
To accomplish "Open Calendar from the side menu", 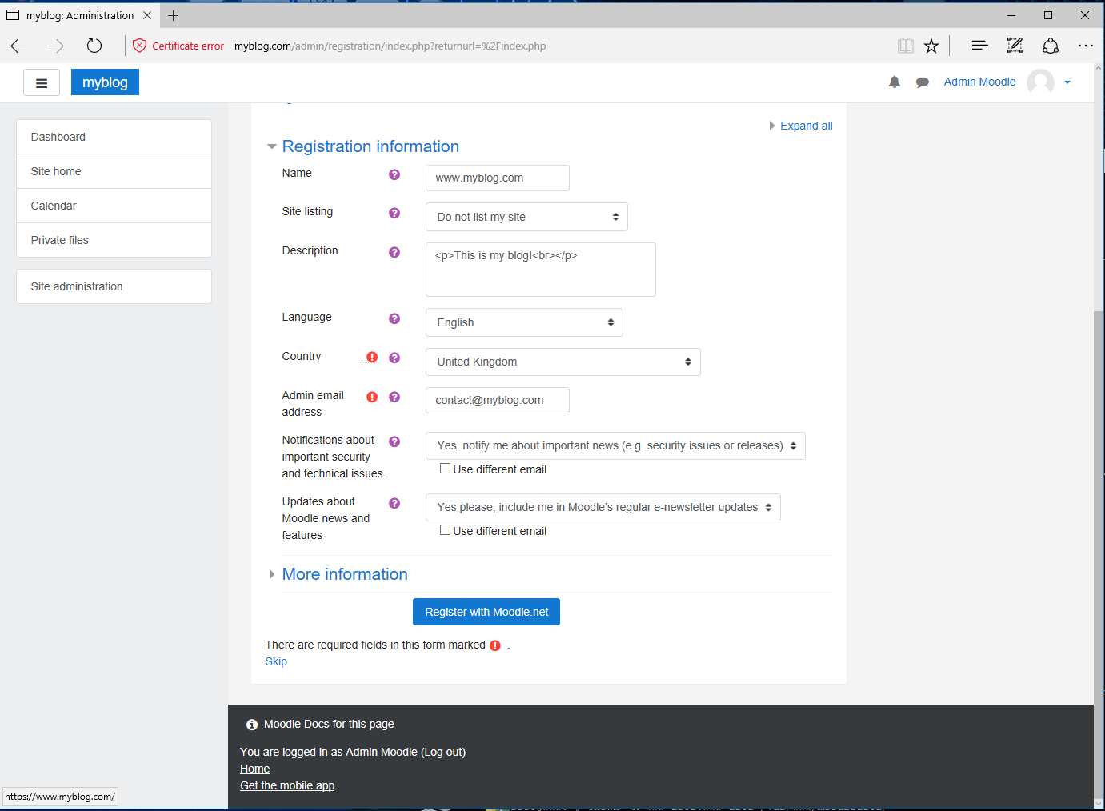I will (x=114, y=206).
